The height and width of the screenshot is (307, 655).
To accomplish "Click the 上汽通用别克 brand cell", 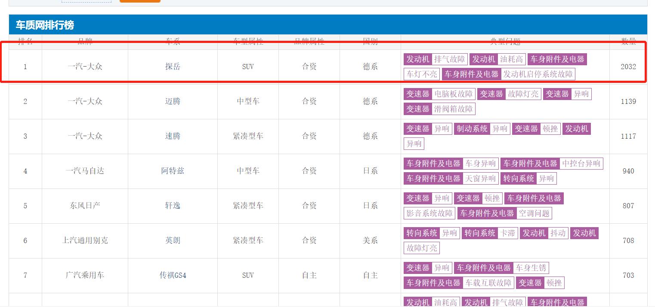I will point(85,240).
